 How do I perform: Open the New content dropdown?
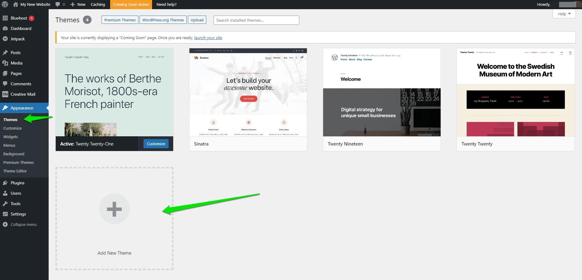(x=78, y=4)
